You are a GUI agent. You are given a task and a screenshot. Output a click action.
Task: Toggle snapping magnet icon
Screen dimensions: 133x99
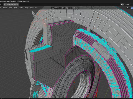click(67, 8)
